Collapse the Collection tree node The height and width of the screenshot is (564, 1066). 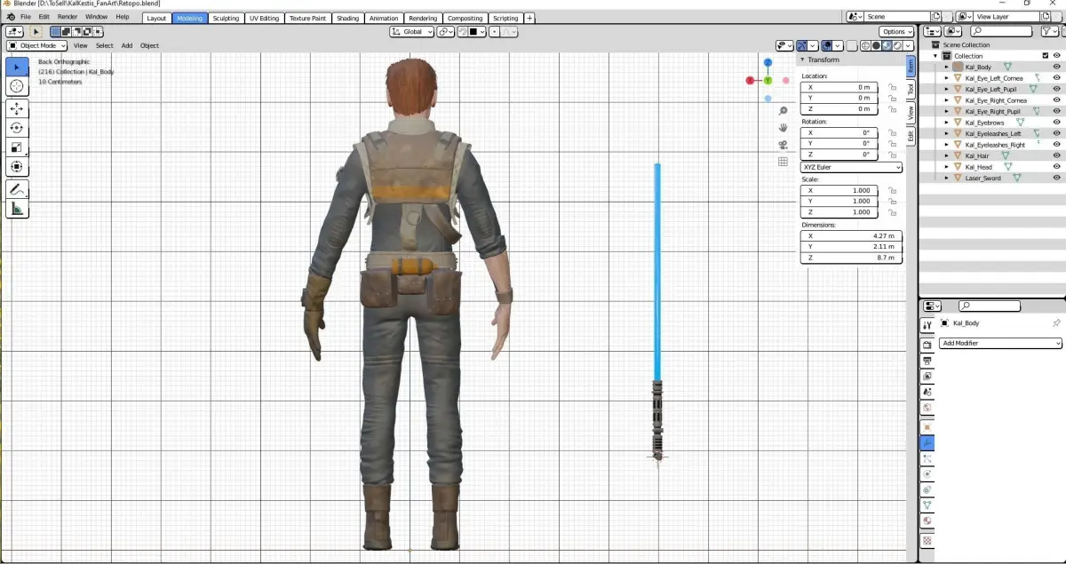pos(935,56)
